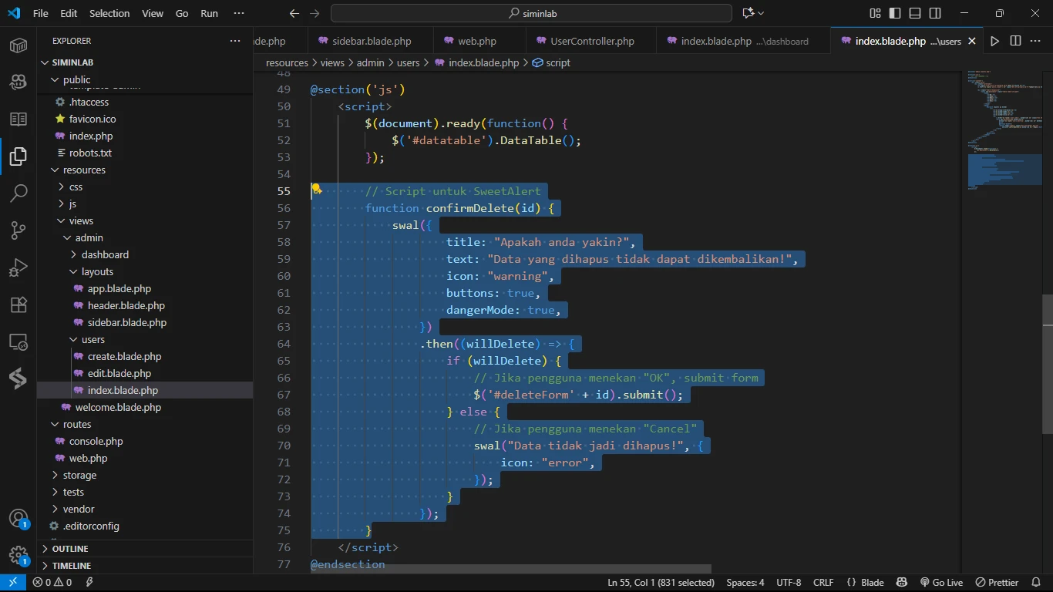Open the Extensions view
Viewport: 1053px width, 592px height.
[19, 304]
